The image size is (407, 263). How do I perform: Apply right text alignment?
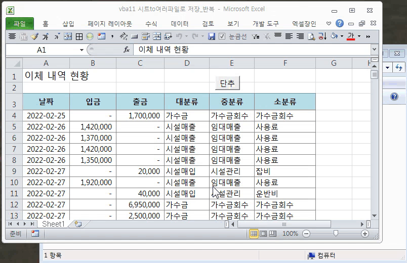coord(300,36)
